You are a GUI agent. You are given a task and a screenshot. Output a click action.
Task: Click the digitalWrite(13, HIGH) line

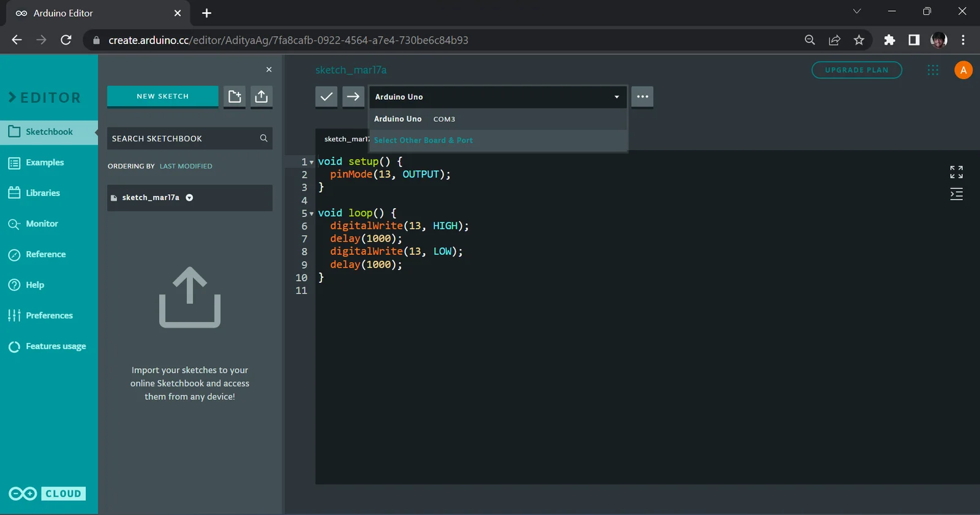click(x=399, y=226)
